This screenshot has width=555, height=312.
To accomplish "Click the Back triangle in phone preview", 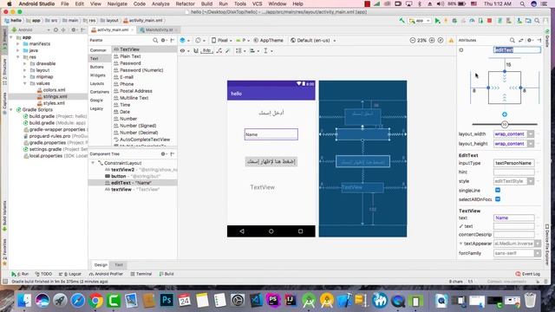I will 242,231.
